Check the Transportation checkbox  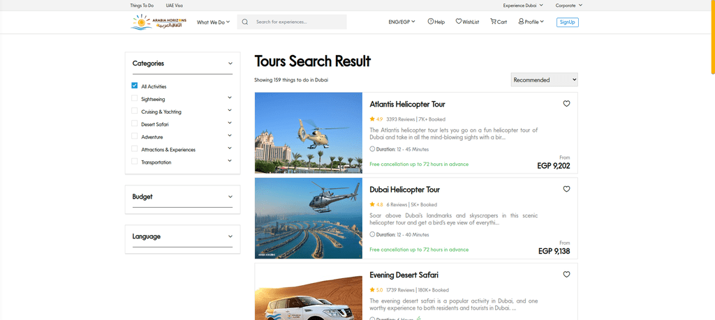pos(135,162)
